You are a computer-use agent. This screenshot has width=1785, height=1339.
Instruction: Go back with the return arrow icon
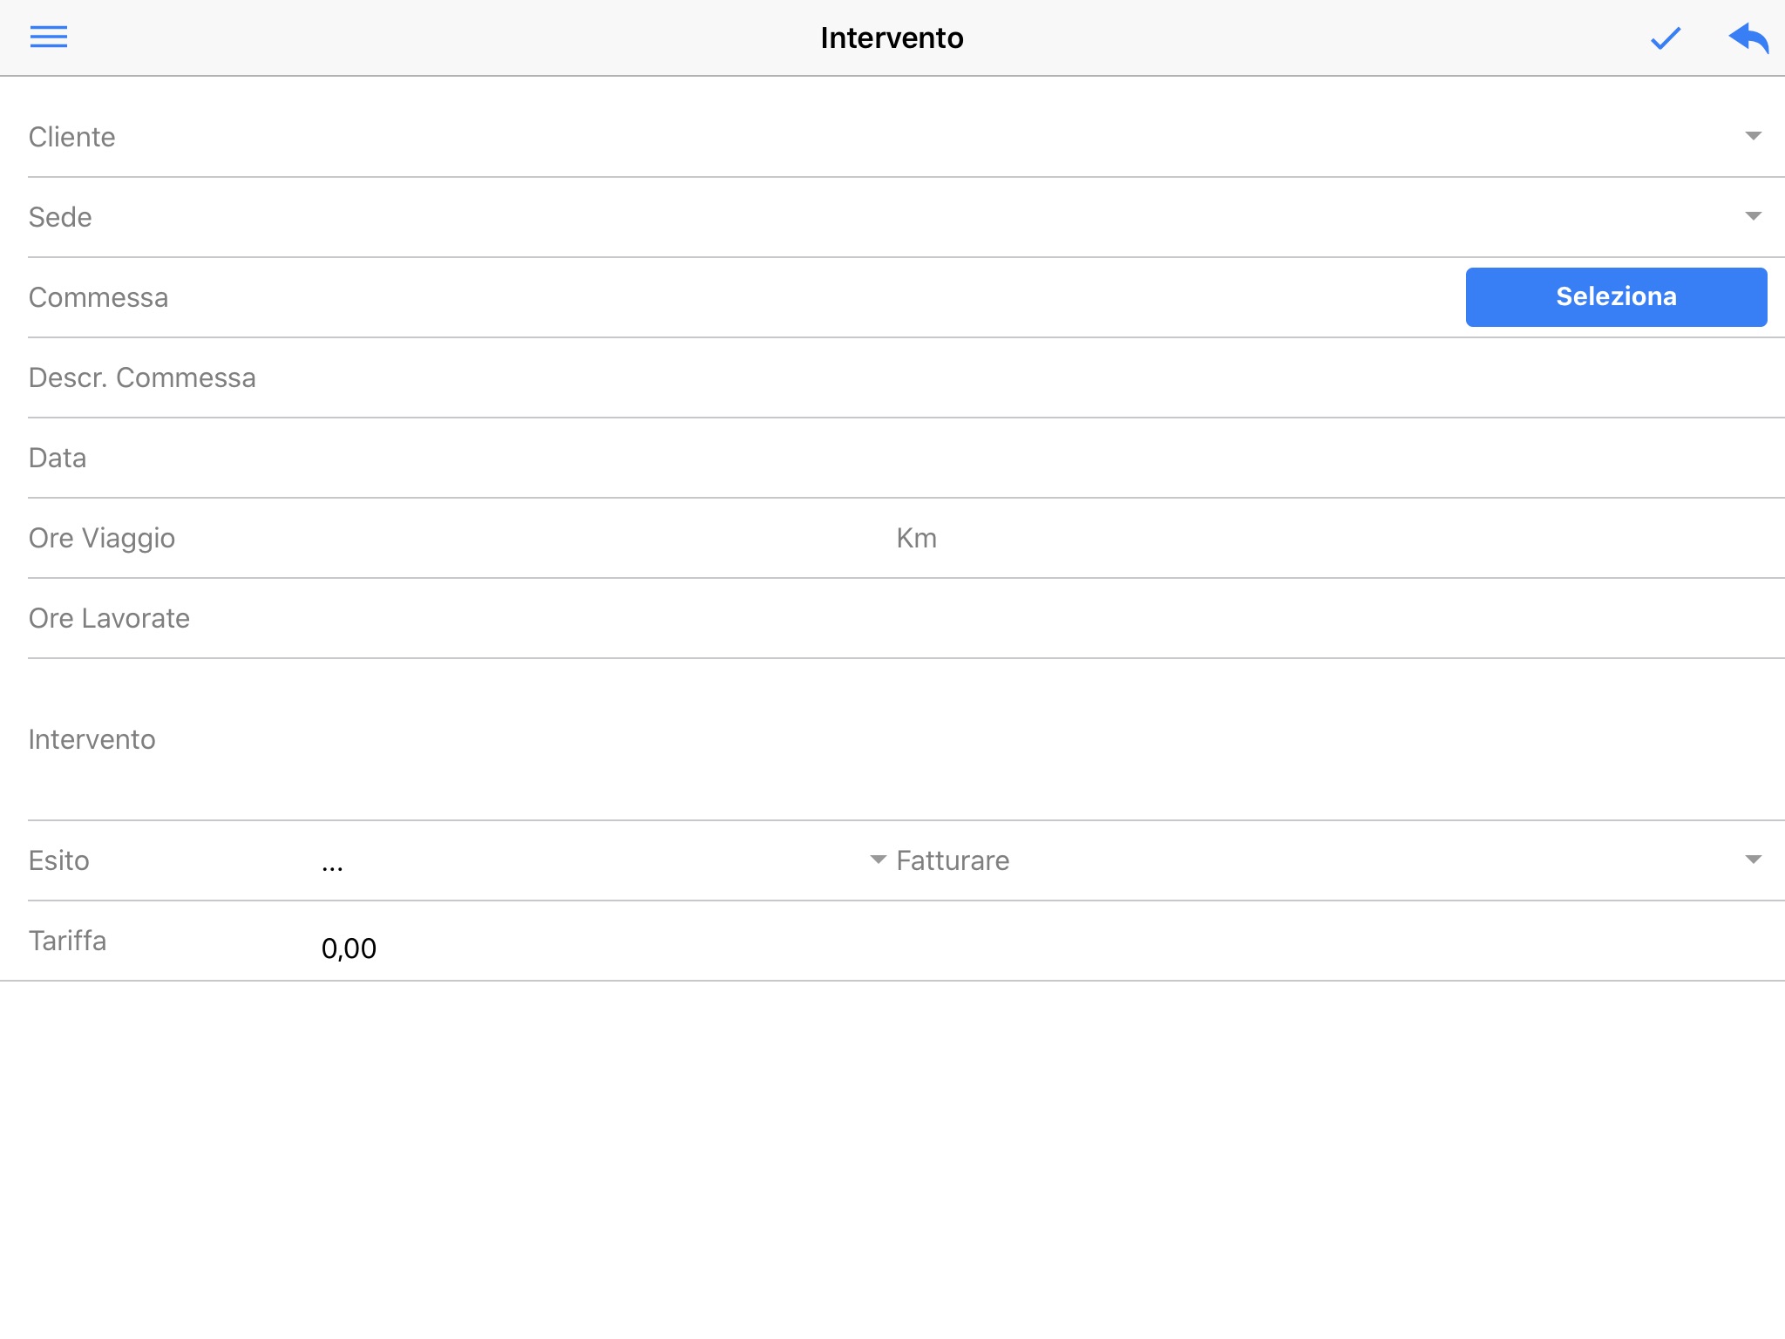(x=1748, y=38)
